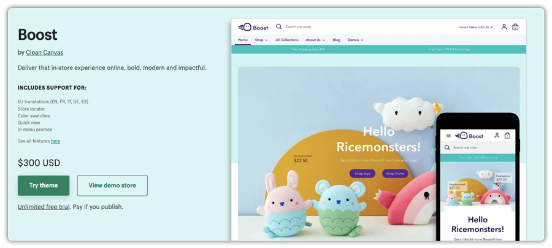Viewport: 552px width, 248px height.
Task: Click the Boost logo in mobile preview
Action: [469, 136]
